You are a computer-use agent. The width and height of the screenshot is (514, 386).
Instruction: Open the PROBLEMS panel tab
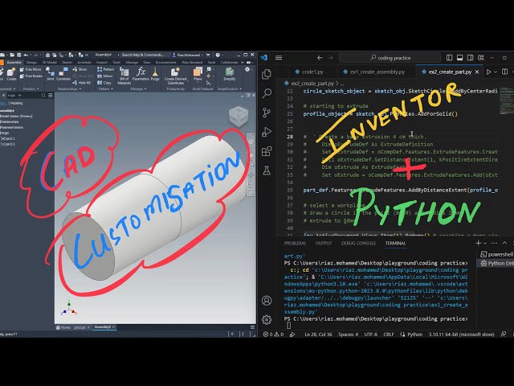point(295,243)
